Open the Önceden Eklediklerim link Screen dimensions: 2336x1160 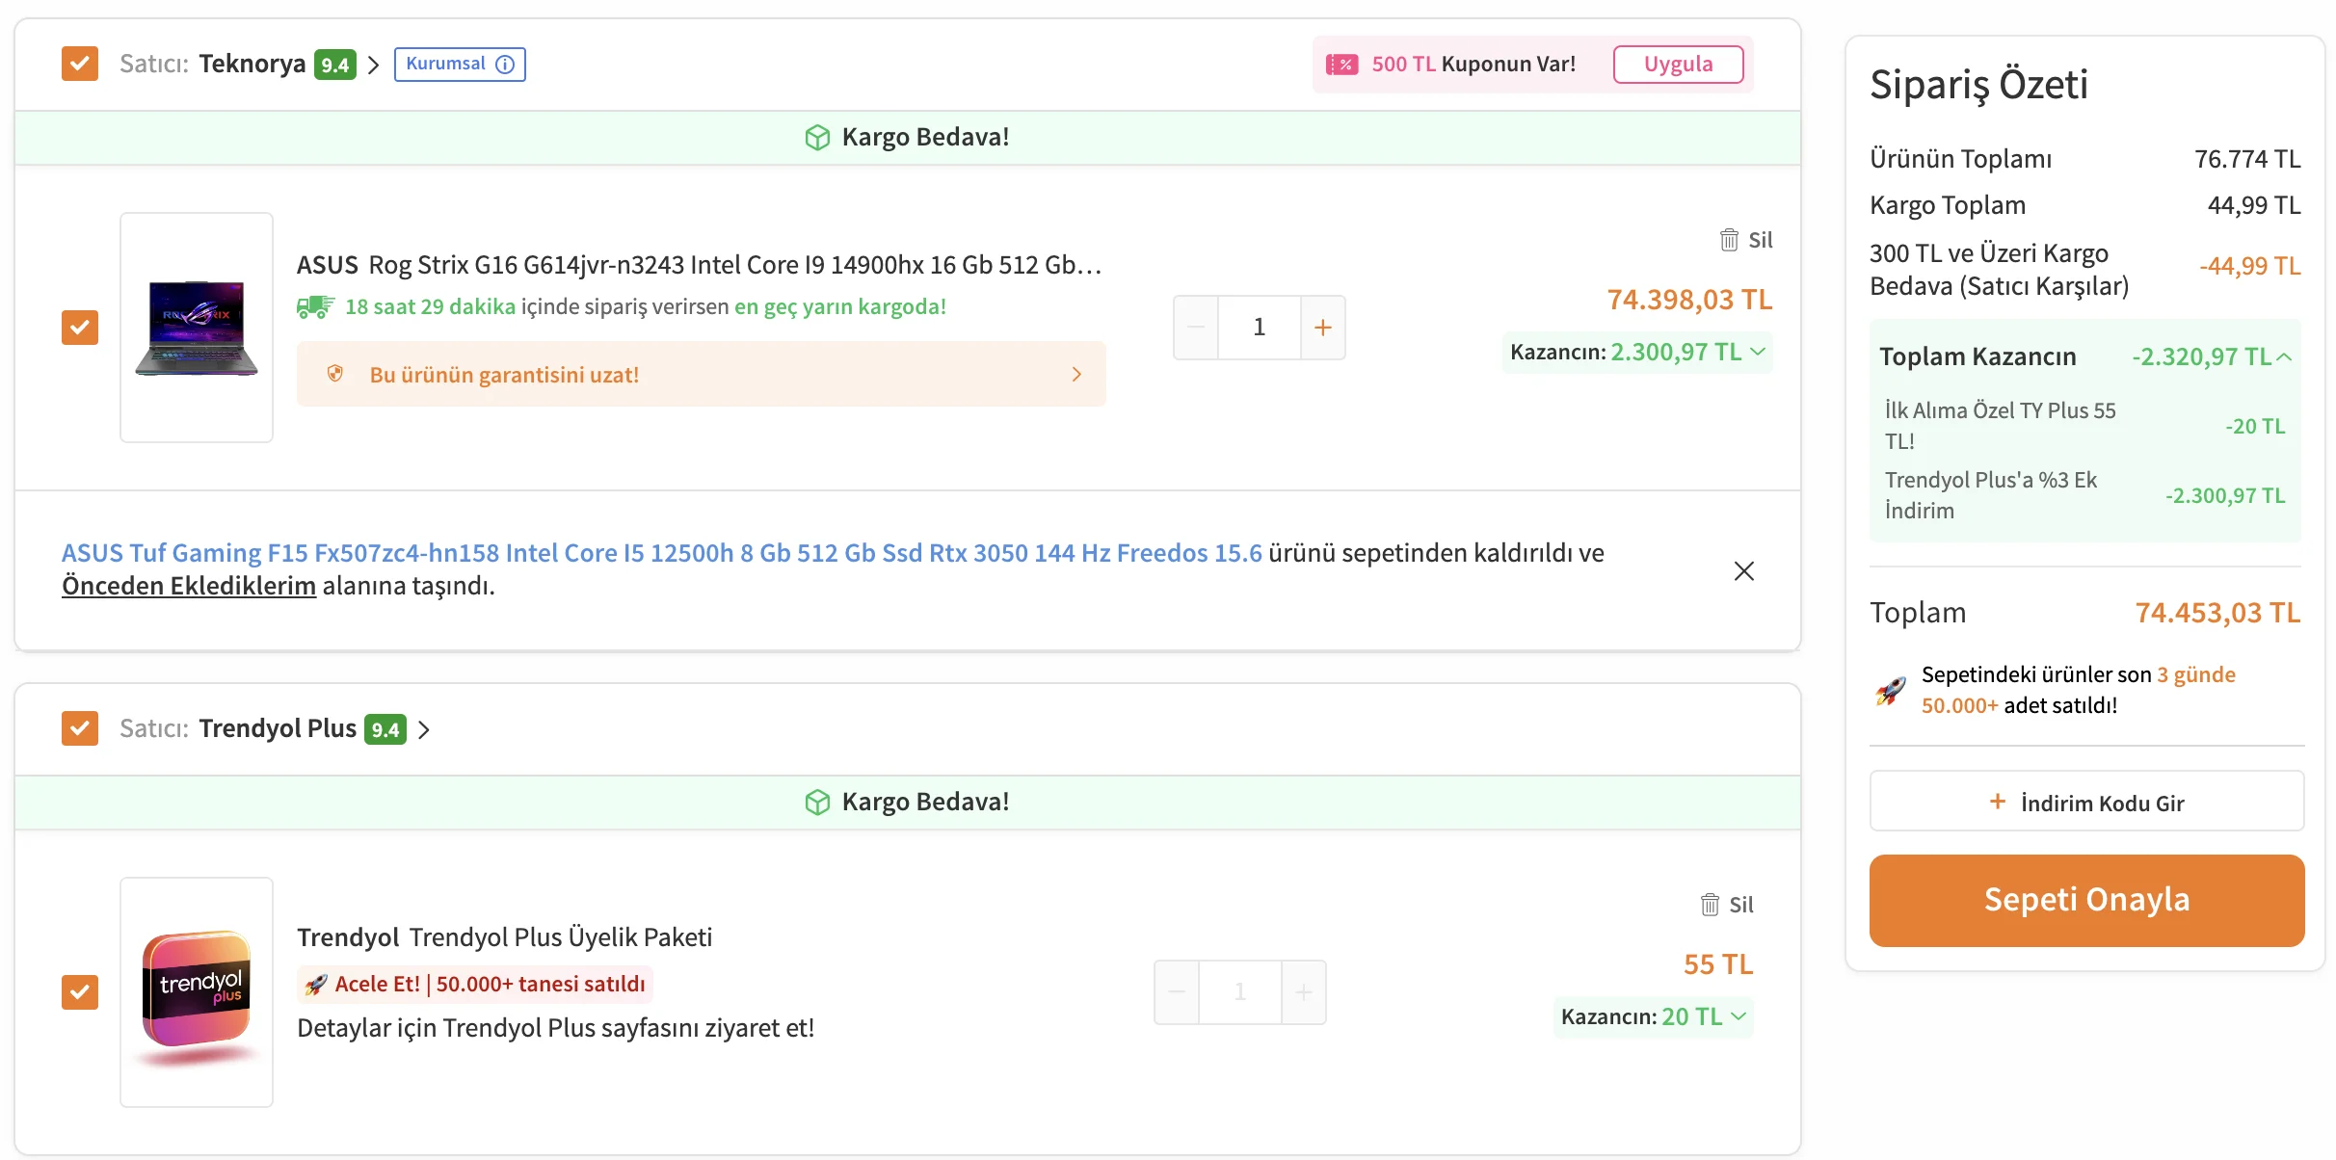(x=189, y=586)
